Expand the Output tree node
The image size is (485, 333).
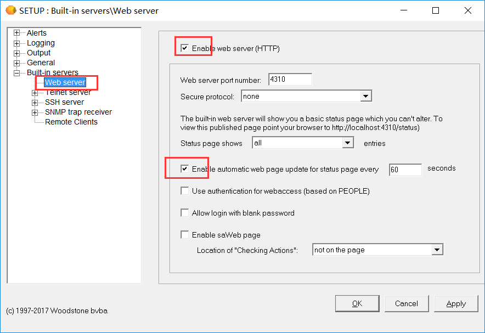pos(16,53)
